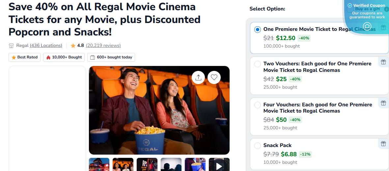Image resolution: width=389 pixels, height=171 pixels.
Task: Click the house badge on coupon overlay
Action: 367,26
